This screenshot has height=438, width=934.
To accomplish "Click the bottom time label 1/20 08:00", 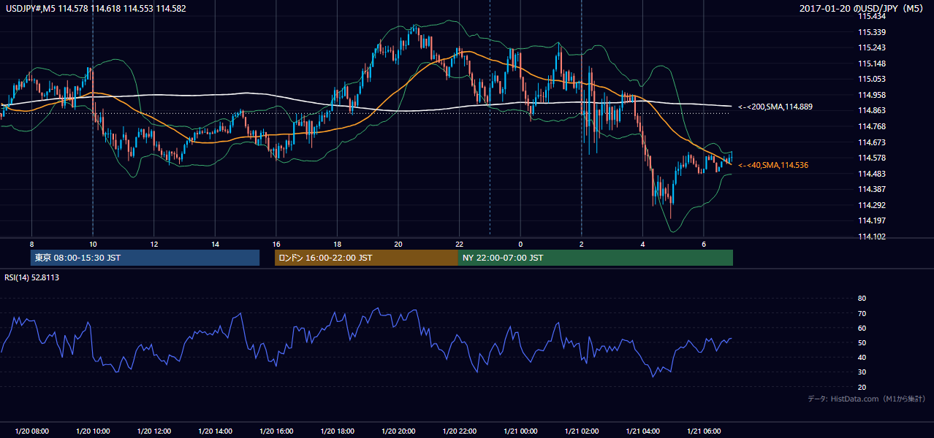I will 31,431.
